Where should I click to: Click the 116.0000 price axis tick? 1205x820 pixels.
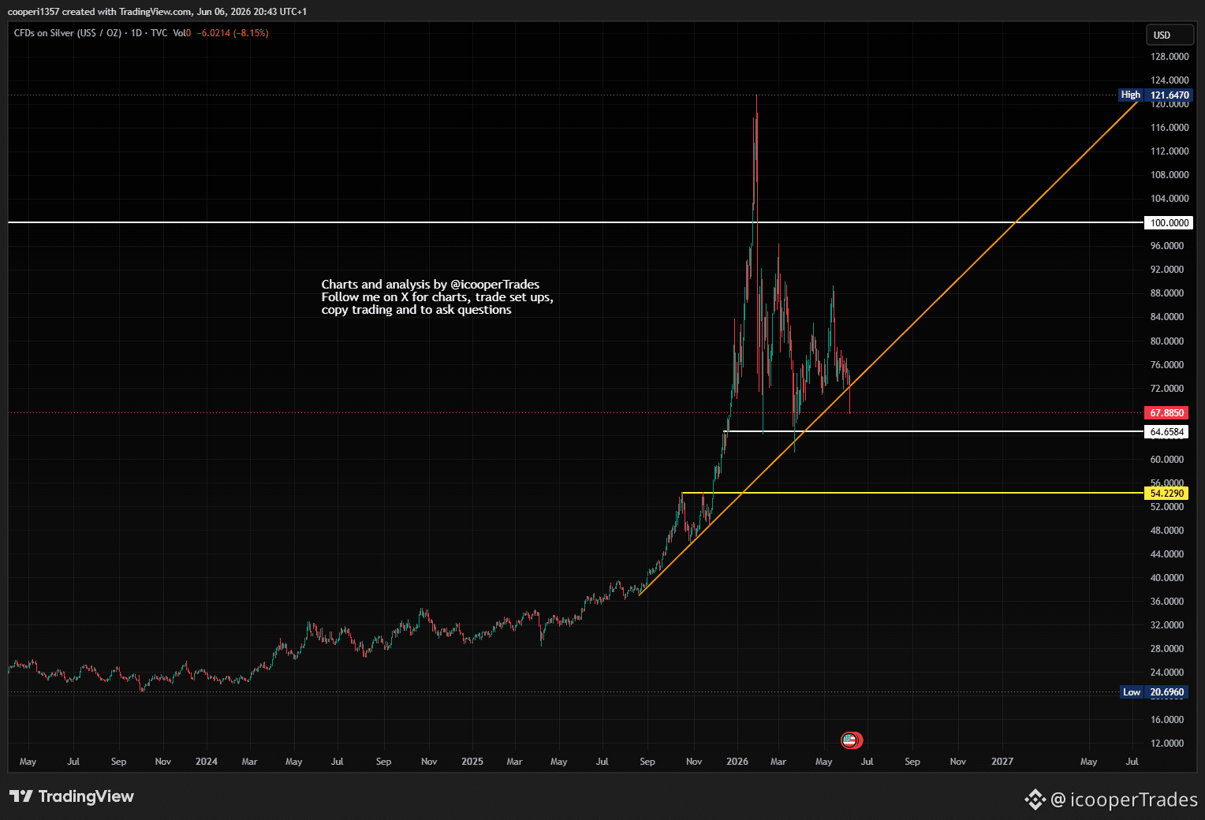(x=1170, y=128)
